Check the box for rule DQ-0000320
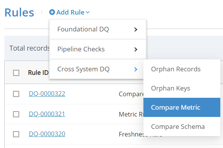 click(x=16, y=134)
